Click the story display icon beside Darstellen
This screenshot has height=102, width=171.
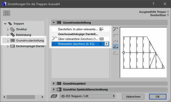[101, 29]
